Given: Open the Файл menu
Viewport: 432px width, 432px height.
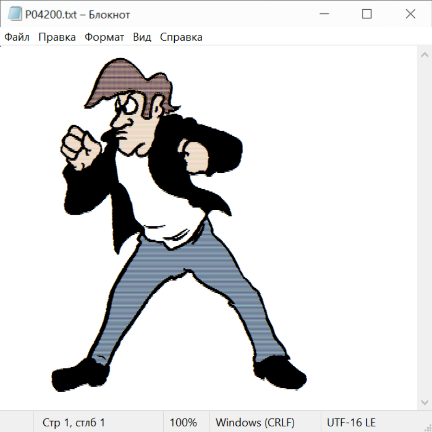Looking at the screenshot, I should point(17,37).
